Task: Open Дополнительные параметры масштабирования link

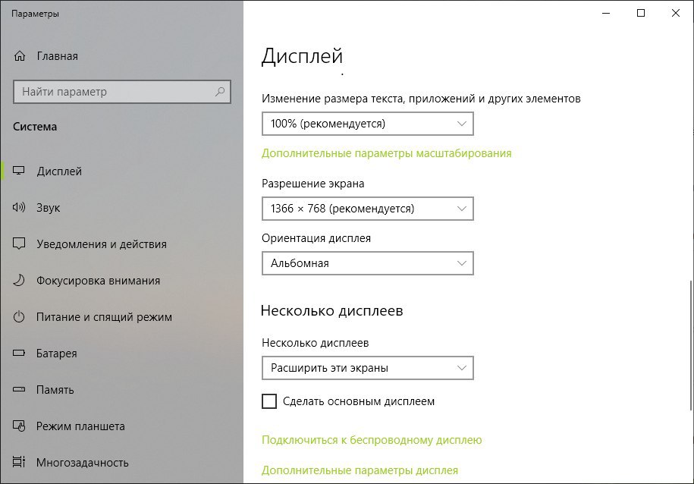Action: click(x=386, y=153)
